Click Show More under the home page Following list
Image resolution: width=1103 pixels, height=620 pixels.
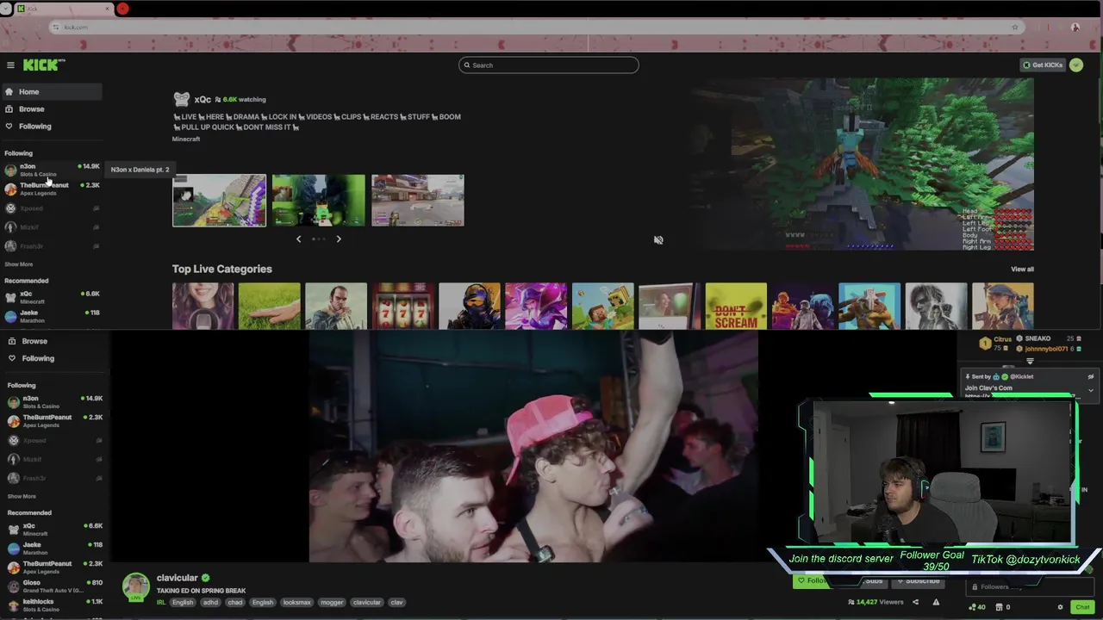point(19,264)
